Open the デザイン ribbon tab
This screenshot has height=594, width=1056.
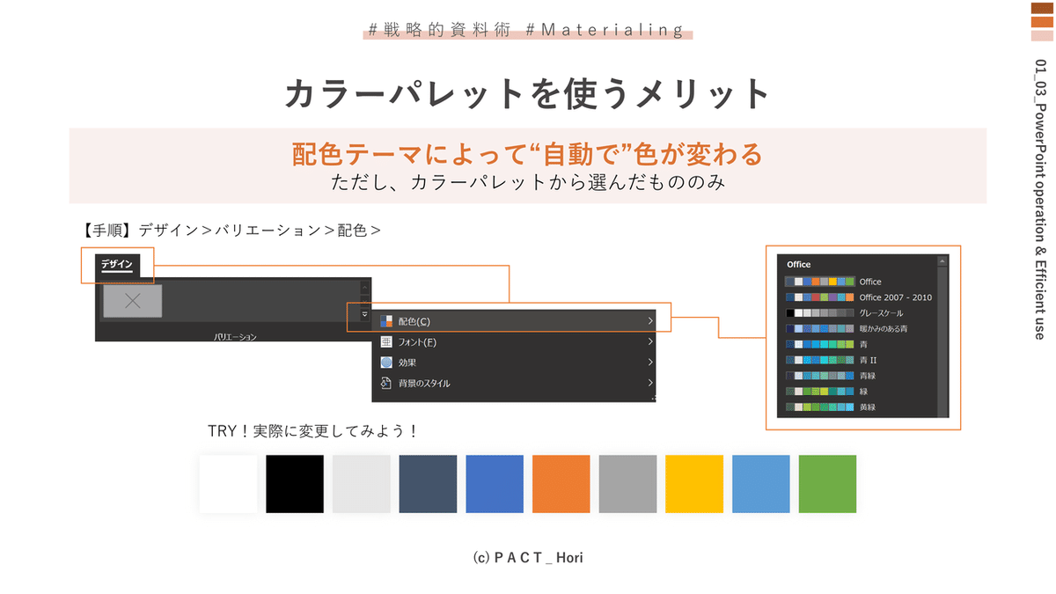point(116,264)
